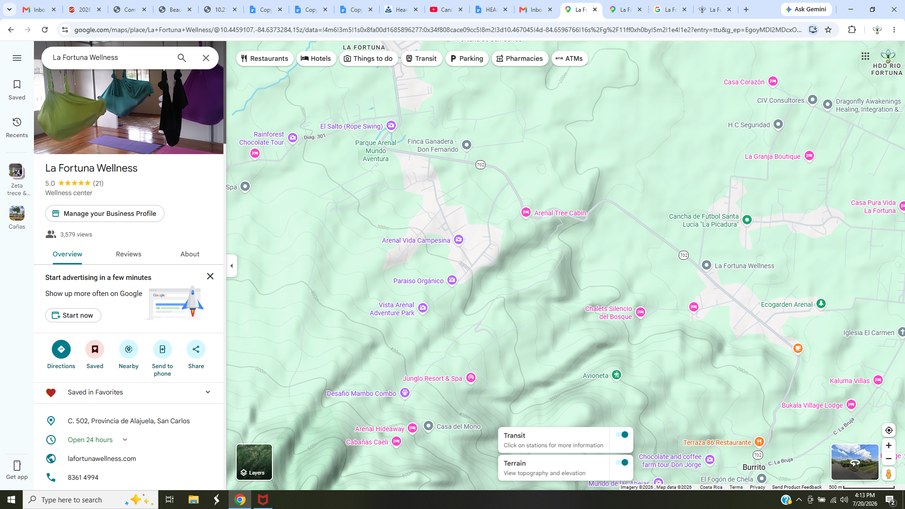Click the Terraza 86 Restaurante marker

click(x=759, y=442)
